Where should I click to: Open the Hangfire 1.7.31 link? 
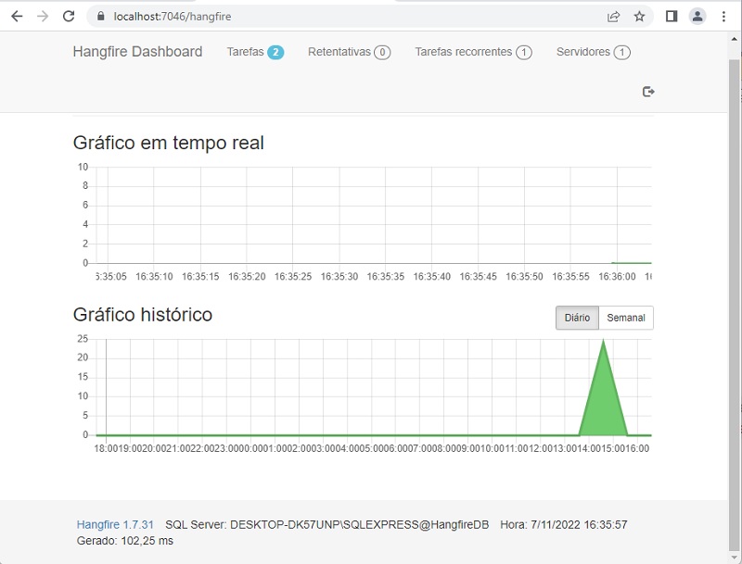115,525
